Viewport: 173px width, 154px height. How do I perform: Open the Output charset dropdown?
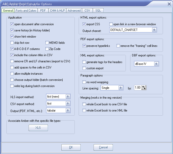click(x=133, y=30)
